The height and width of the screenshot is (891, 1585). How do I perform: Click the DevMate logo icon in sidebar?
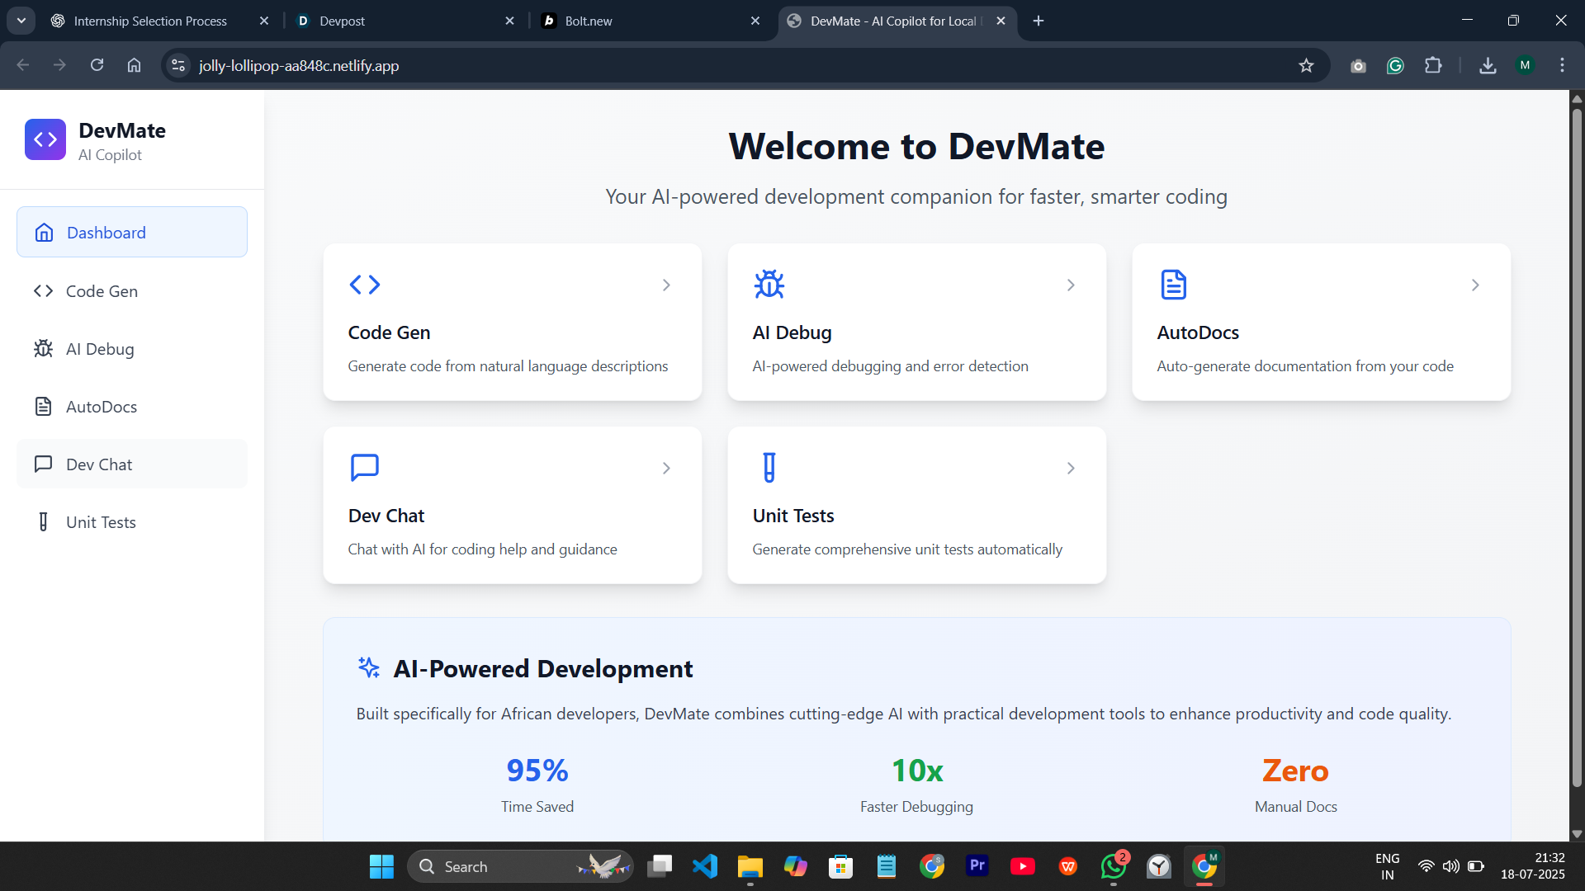click(45, 139)
